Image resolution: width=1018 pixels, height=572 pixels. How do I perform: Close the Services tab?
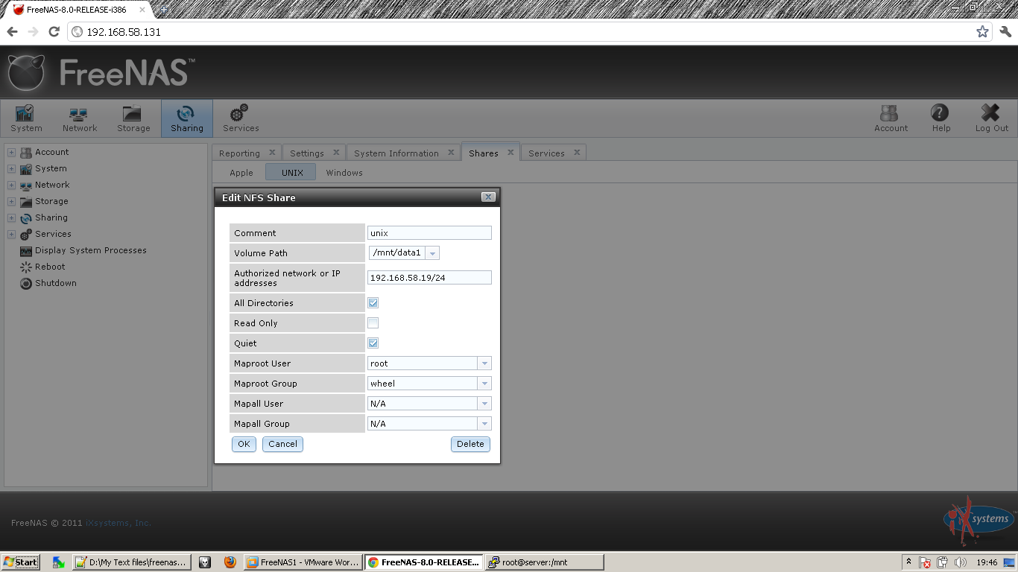point(577,152)
